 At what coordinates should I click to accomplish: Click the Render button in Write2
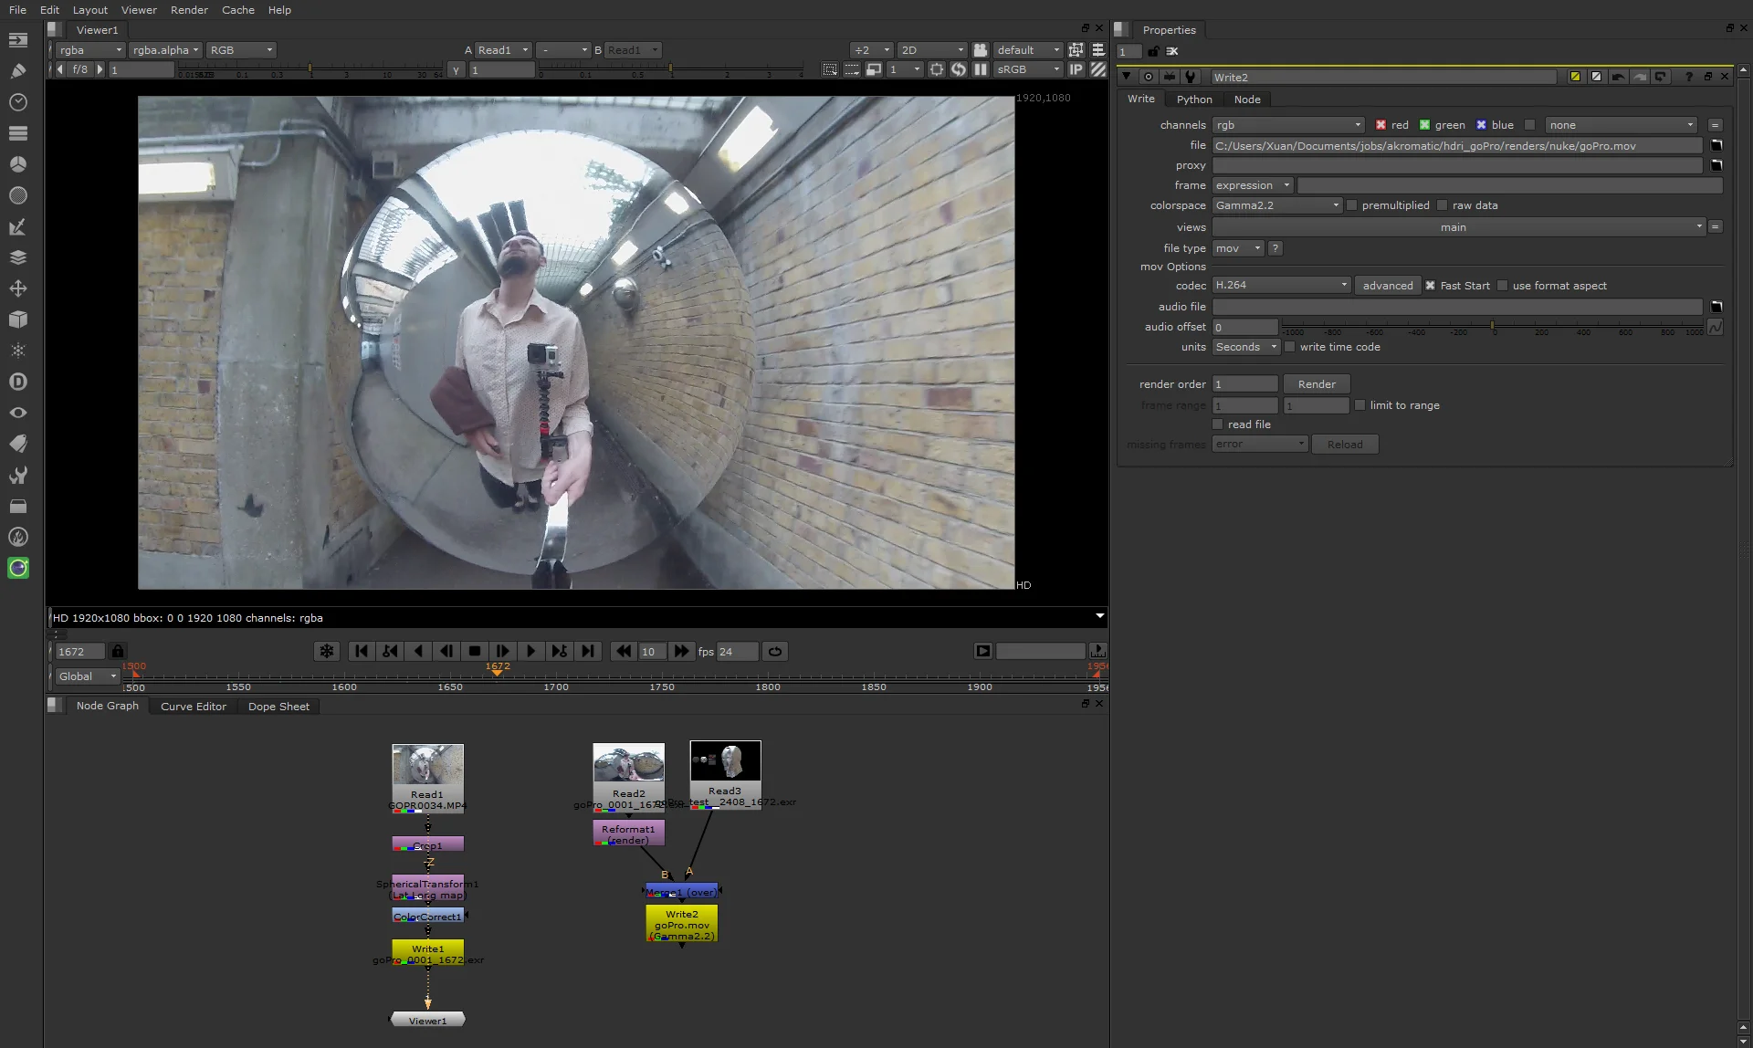pos(1317,384)
